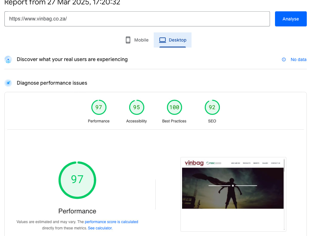Click the SEO label
The width and height of the screenshot is (315, 236).
tap(212, 121)
